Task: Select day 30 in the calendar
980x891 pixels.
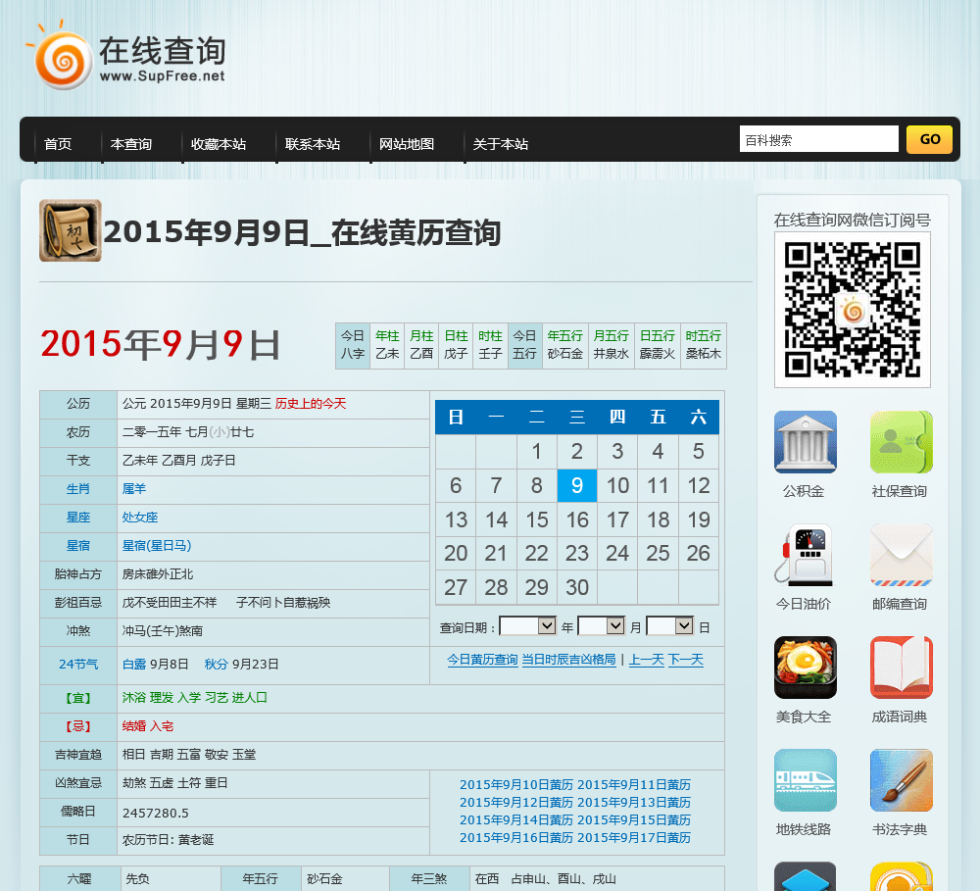Action: click(x=577, y=588)
